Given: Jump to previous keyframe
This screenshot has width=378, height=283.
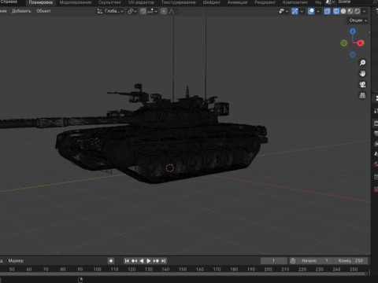Looking at the screenshot, I should [134, 261].
